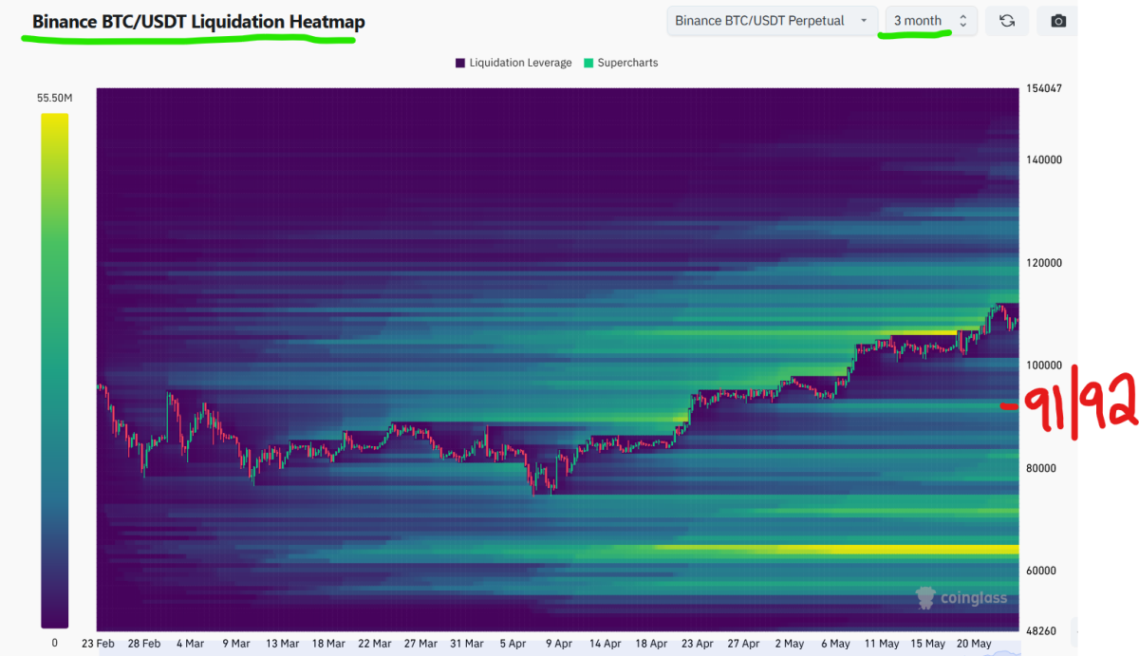Click the green Supercharts legend swatch
Viewport: 1139px width, 656px height.
click(588, 63)
